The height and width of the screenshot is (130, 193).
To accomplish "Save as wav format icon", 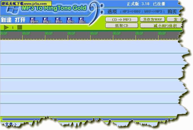I will click(82, 20).
